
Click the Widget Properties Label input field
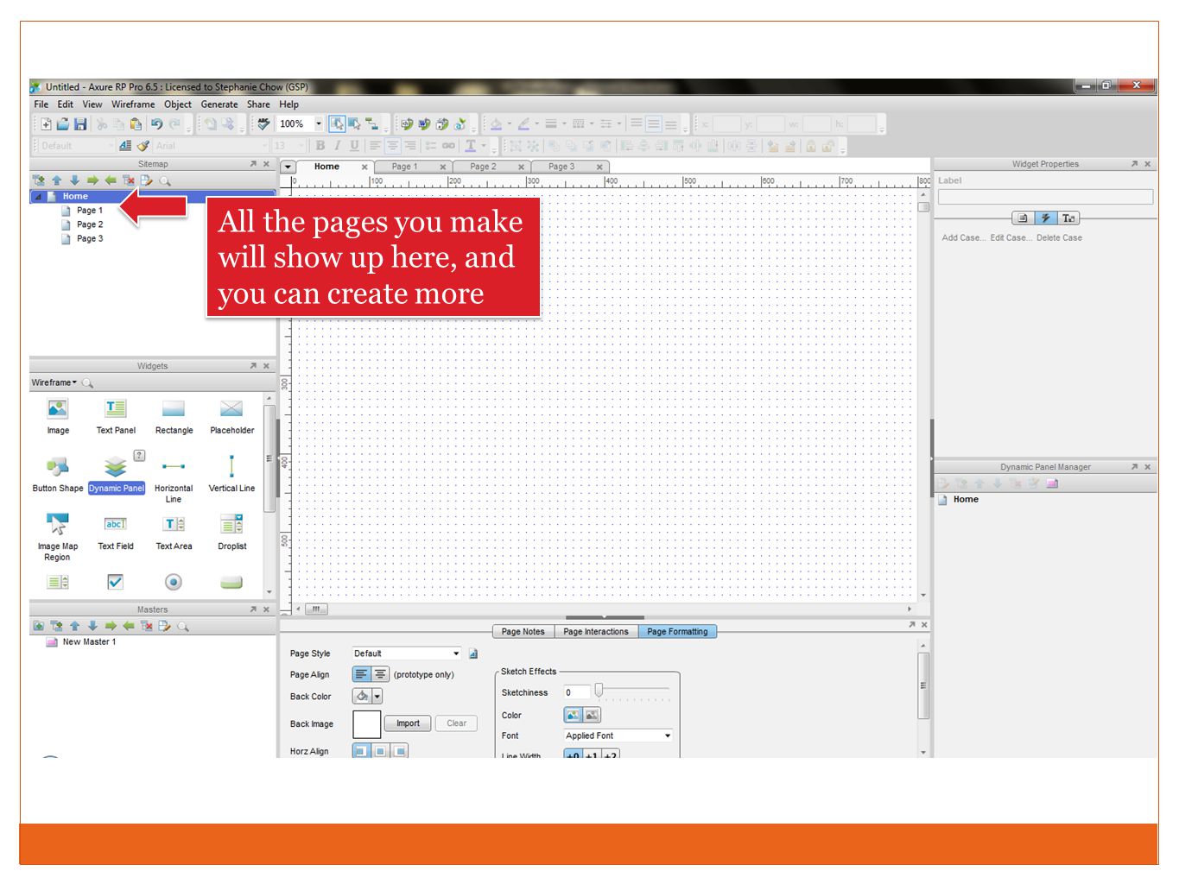(x=1045, y=197)
